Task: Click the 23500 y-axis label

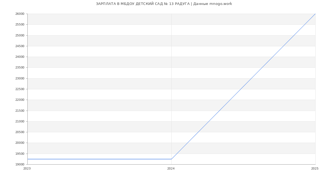Action: pos(20,68)
